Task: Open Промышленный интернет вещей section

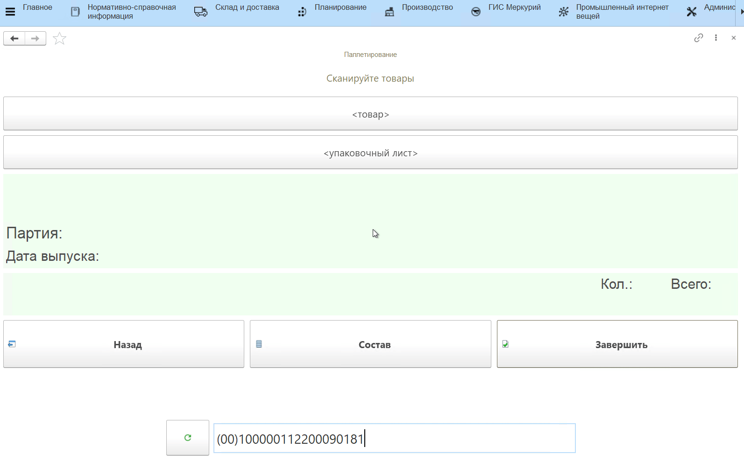Action: (622, 12)
